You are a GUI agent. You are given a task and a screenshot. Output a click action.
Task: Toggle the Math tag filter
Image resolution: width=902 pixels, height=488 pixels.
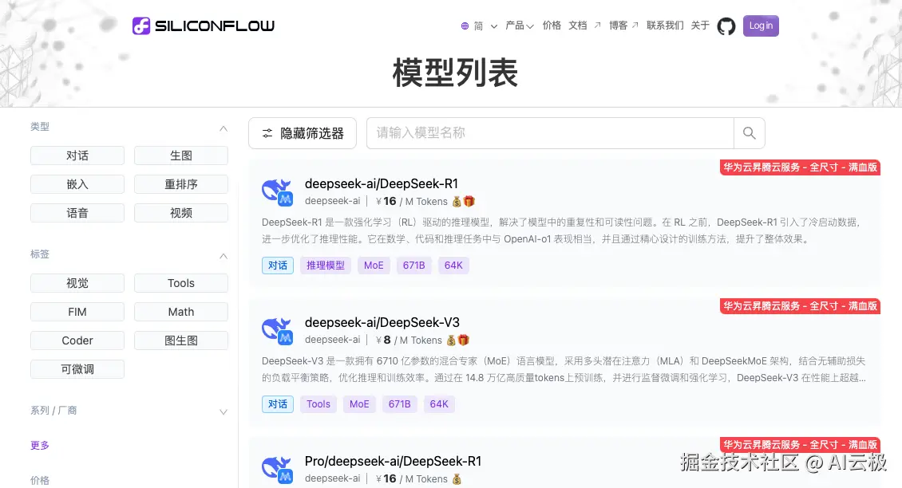(x=181, y=312)
